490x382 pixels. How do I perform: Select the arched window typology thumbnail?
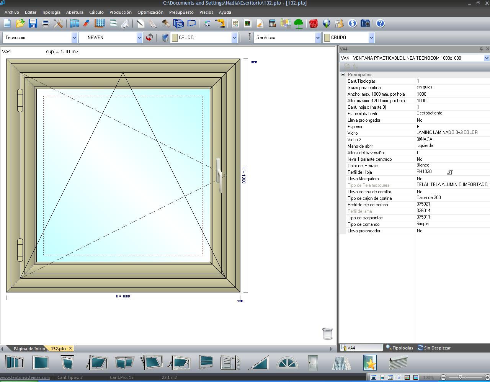click(287, 362)
